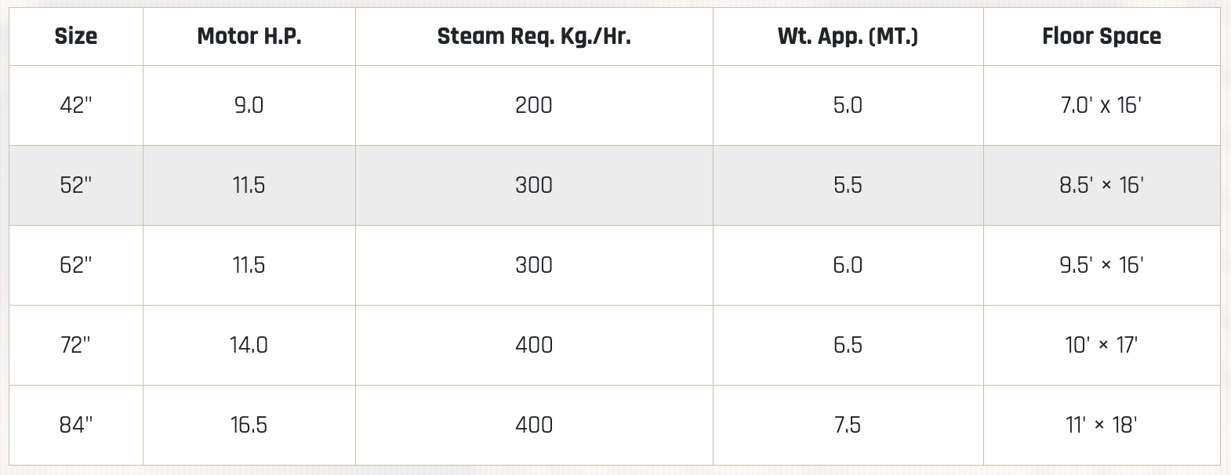The width and height of the screenshot is (1231, 475).
Task: Select the Wt. App. (MT.) header
Action: point(848,37)
